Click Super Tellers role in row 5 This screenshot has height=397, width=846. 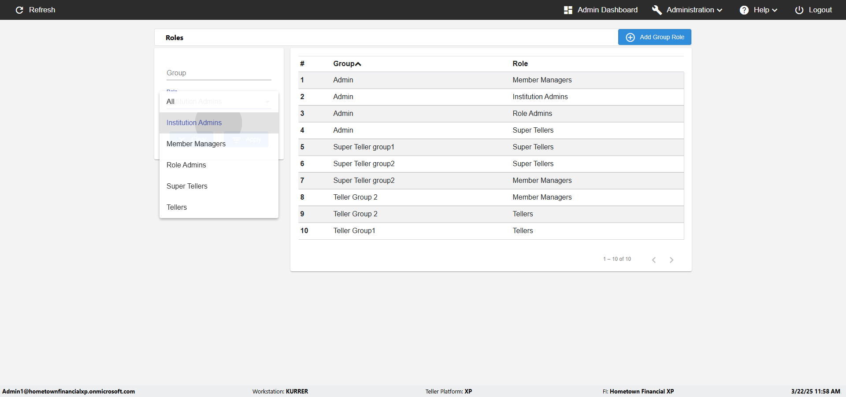coord(533,147)
